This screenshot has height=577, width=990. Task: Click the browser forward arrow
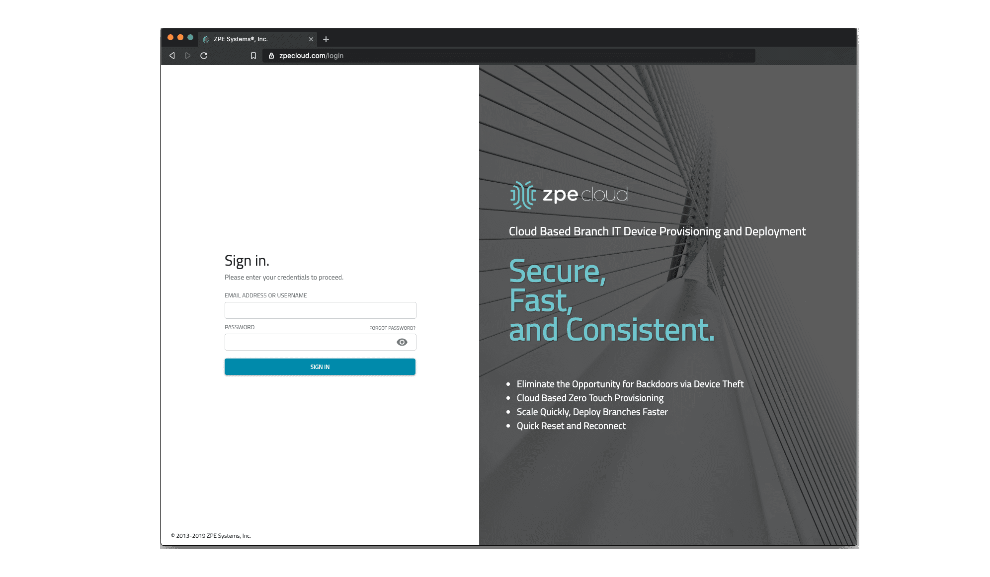[188, 56]
